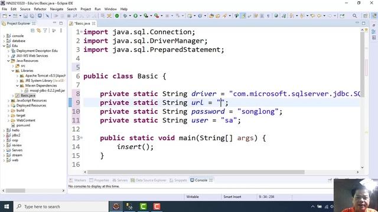Open the Eclipse taskbar icon
Screen dimensions: 378x212
click(116, 207)
